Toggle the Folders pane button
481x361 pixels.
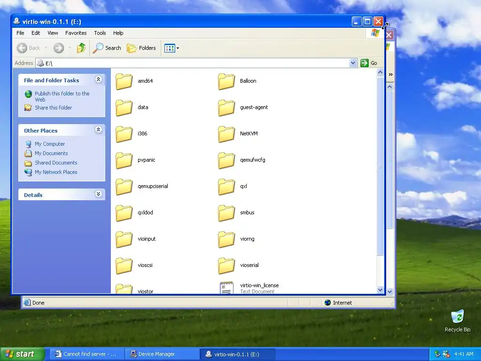pos(141,48)
